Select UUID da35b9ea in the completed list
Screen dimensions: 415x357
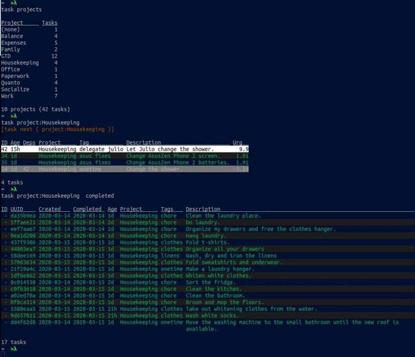click(x=23, y=216)
